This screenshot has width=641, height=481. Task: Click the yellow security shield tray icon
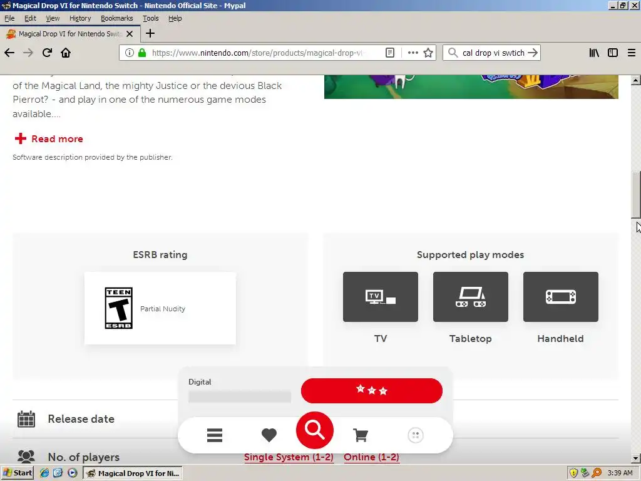point(573,473)
